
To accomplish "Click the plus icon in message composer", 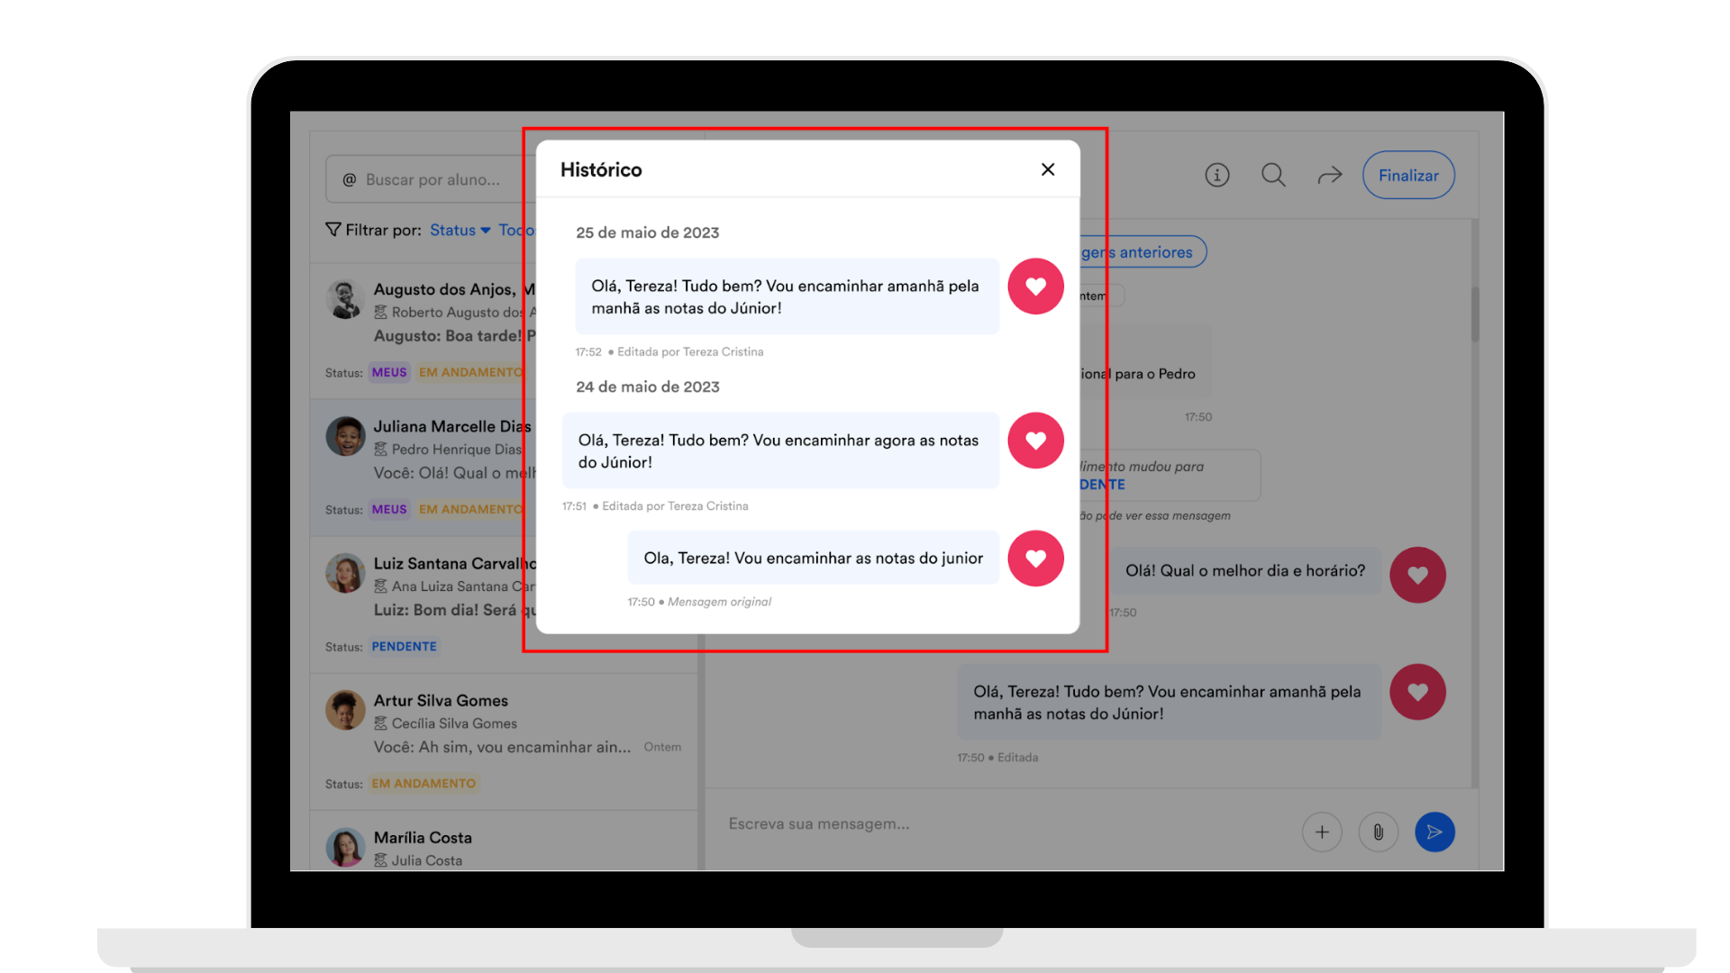I will click(1322, 832).
